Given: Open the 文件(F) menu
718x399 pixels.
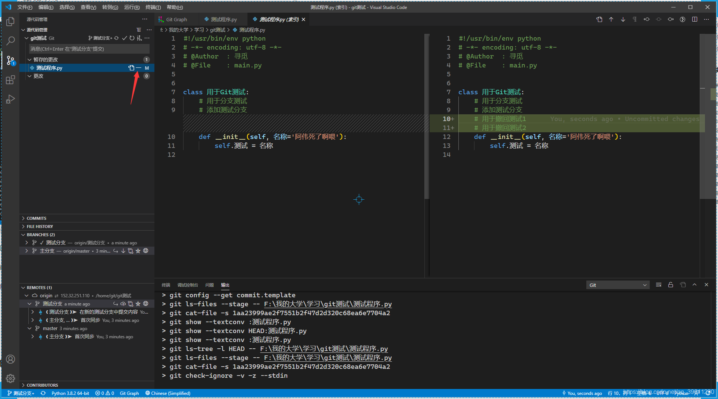Looking at the screenshot, I should 25,7.
